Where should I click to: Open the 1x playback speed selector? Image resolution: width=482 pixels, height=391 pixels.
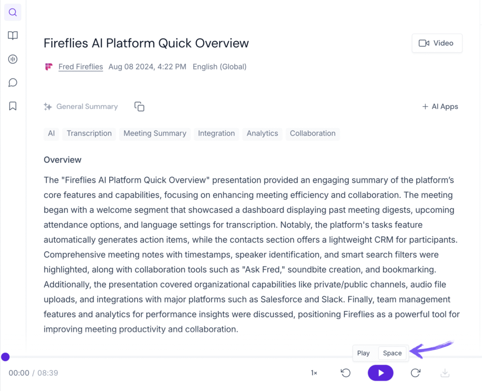pos(313,373)
